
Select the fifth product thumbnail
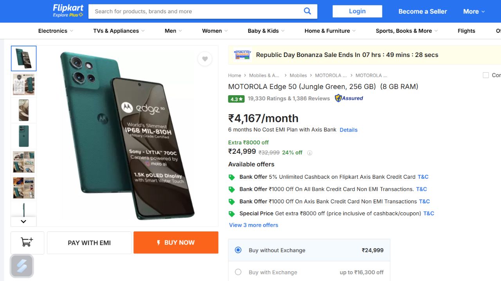click(23, 162)
